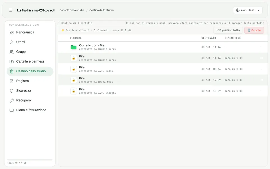Click the lock icon of Giulia Verdi's file

(x=73, y=58)
